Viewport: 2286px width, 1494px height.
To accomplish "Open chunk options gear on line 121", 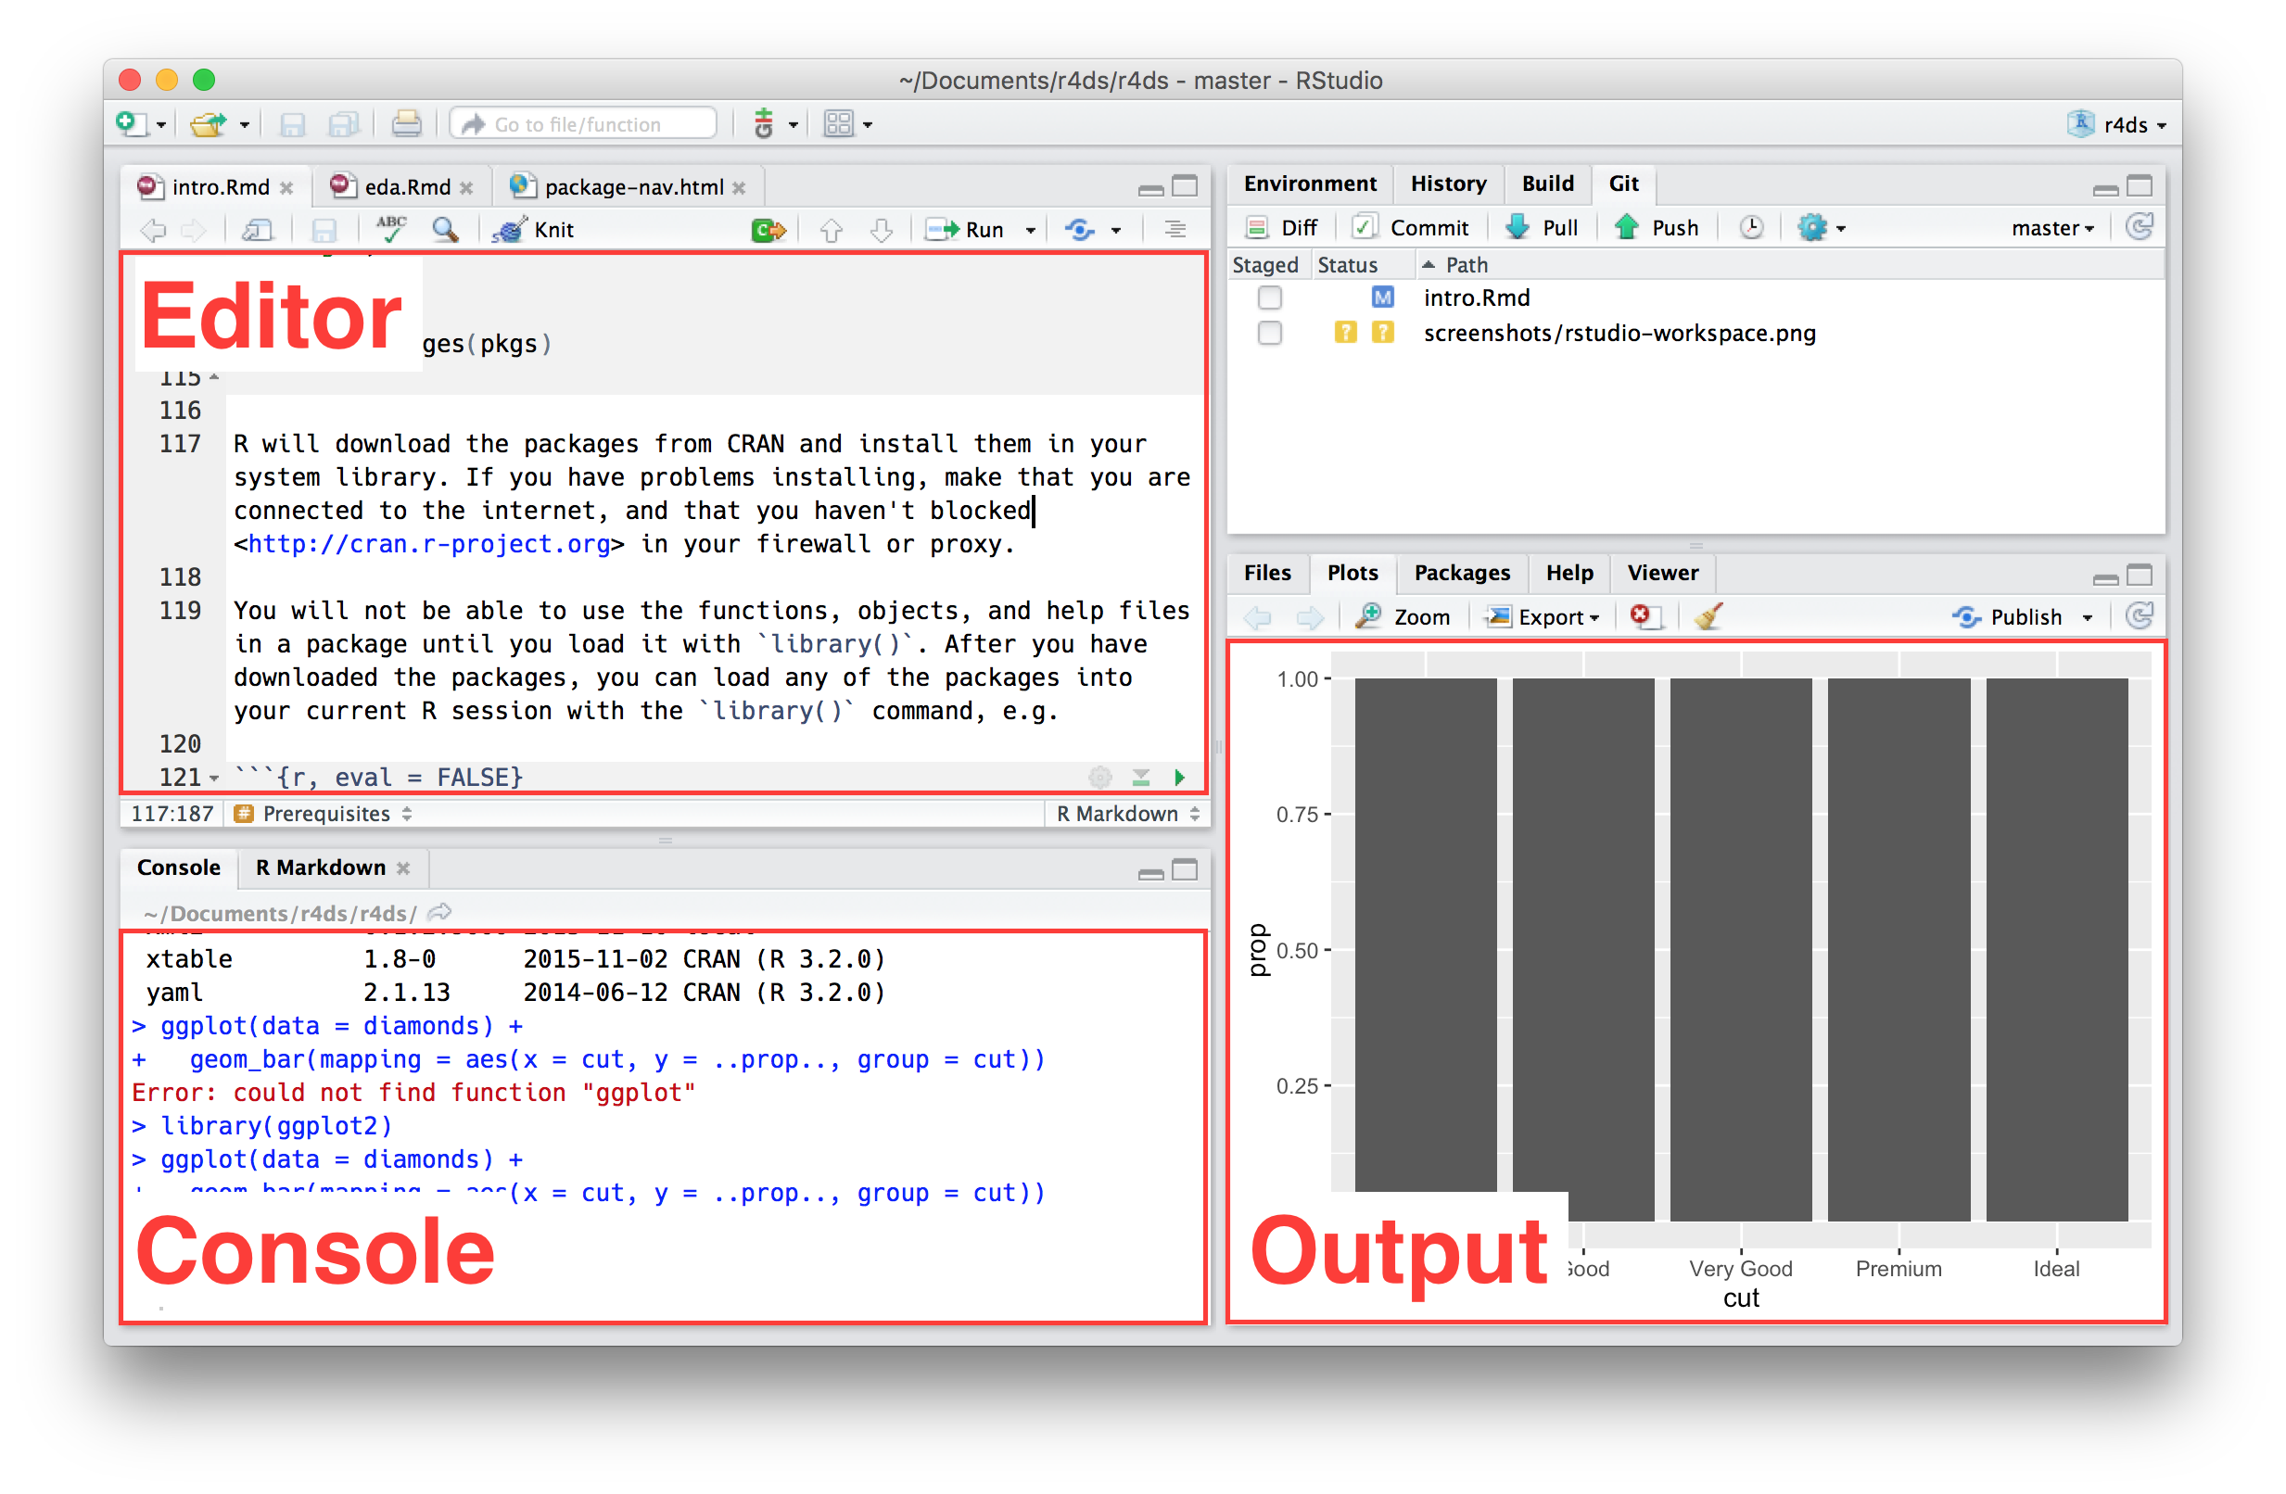I will click(x=1100, y=777).
